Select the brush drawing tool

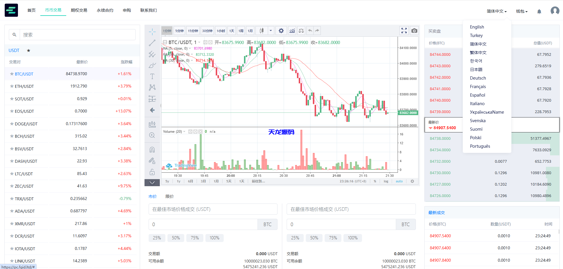[x=152, y=65]
